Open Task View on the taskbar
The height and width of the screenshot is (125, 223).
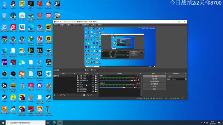pyautogui.click(x=48, y=122)
